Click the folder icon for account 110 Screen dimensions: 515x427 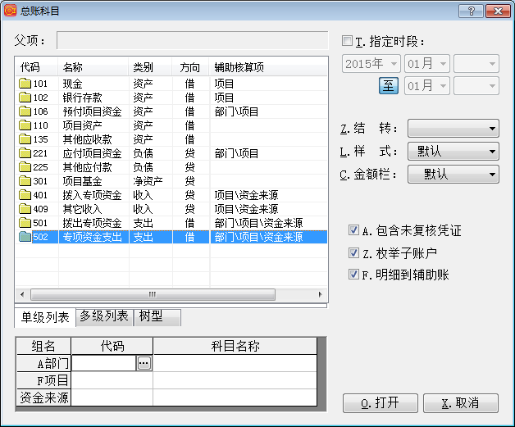(x=25, y=125)
